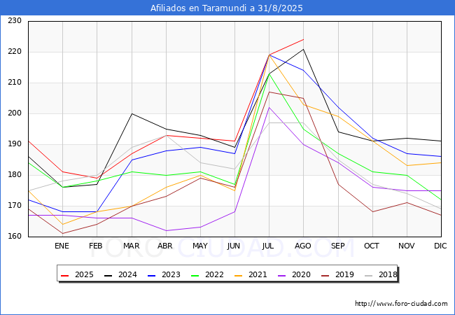Select the 2018 gray legend label

tap(388, 275)
